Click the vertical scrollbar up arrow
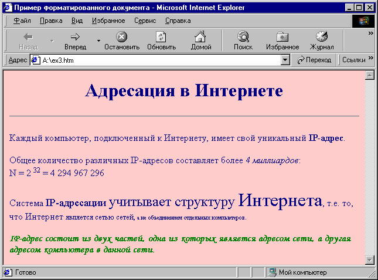378x280 pixels. coord(369,75)
